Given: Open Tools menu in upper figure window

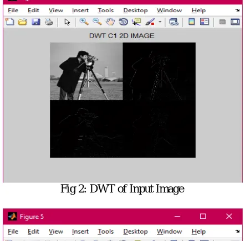Looking at the screenshot, I should click(105, 11).
